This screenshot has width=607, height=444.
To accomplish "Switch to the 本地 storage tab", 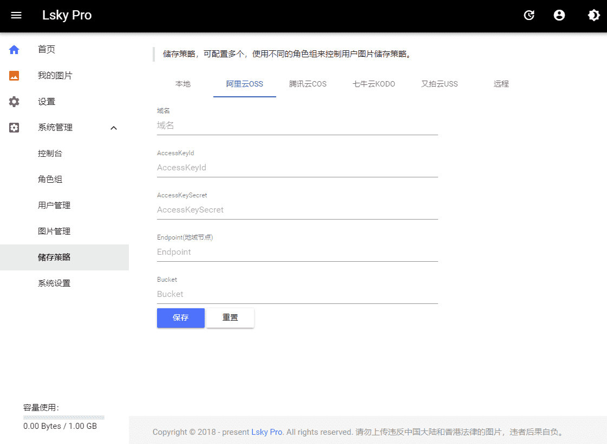I will [x=182, y=84].
